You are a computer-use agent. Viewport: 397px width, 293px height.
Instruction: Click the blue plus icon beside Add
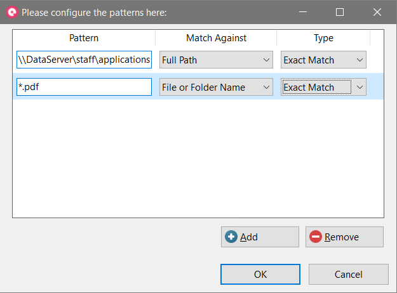231,237
